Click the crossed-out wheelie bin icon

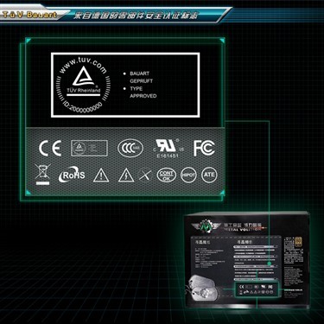click(x=42, y=175)
